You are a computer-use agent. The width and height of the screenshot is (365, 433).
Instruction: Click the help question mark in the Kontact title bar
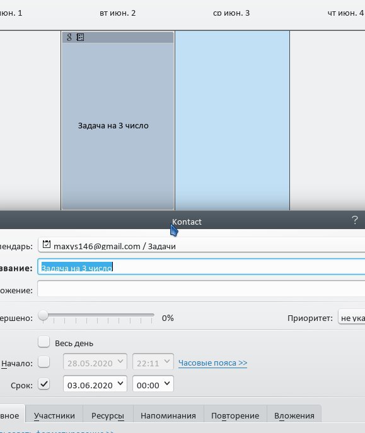355,220
